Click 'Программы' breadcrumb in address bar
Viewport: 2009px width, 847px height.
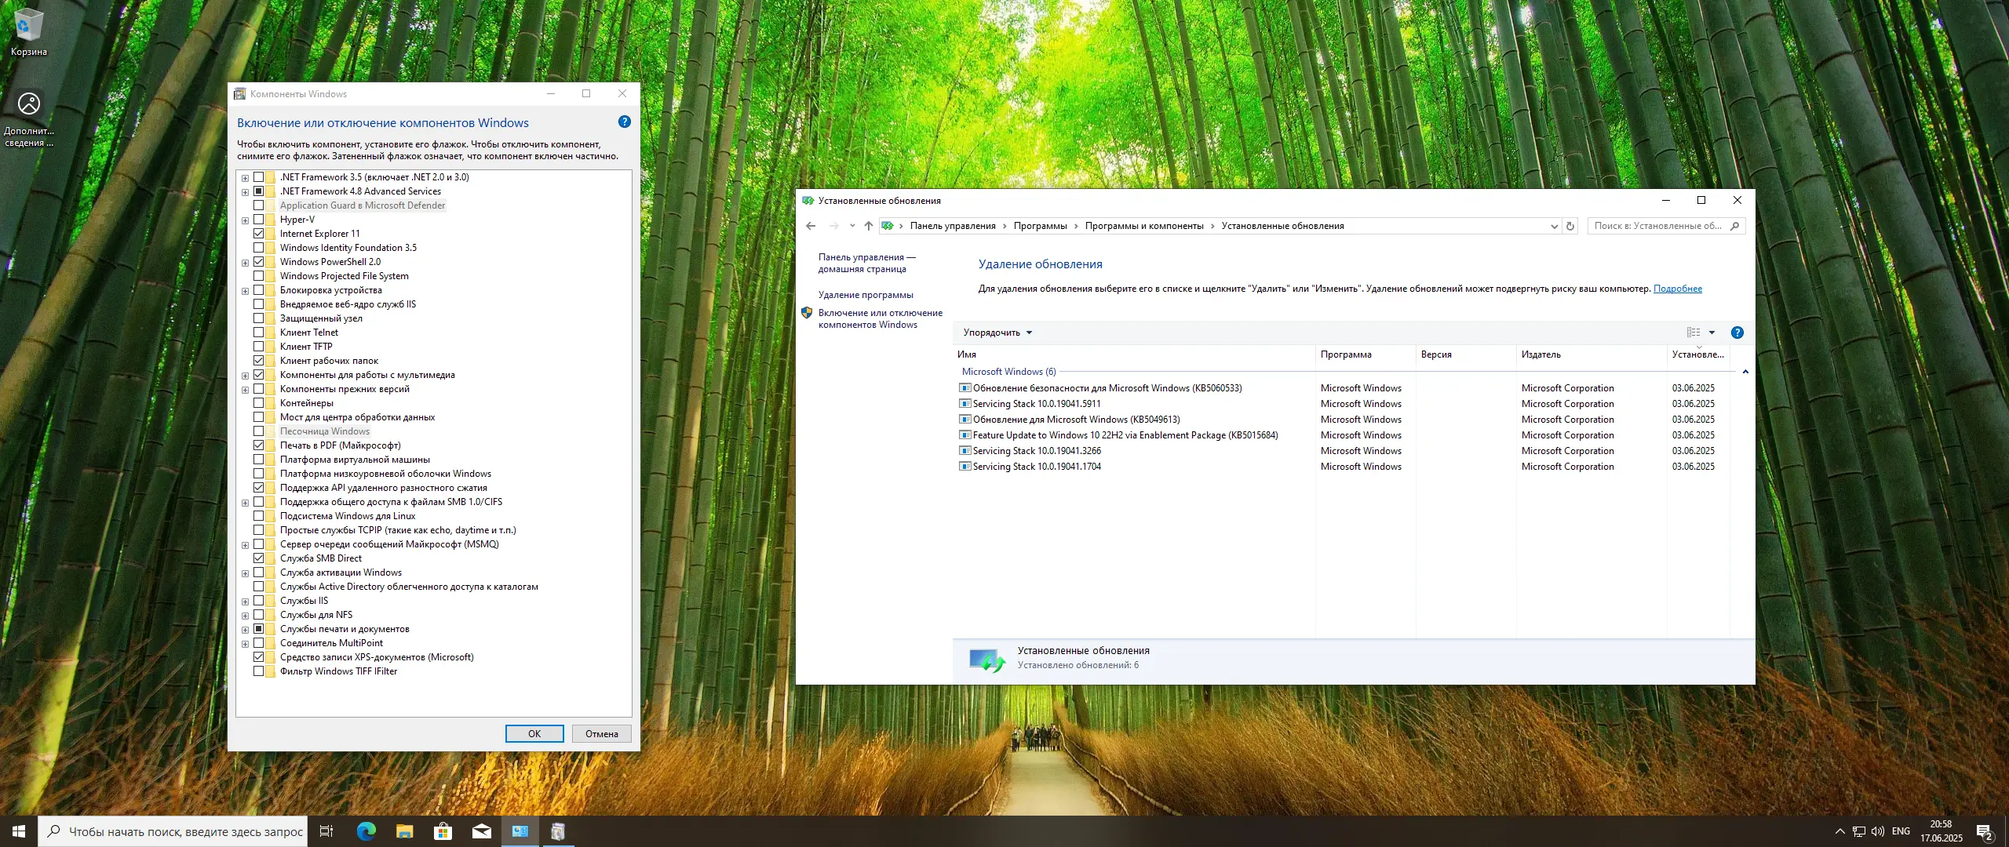pyautogui.click(x=1040, y=226)
